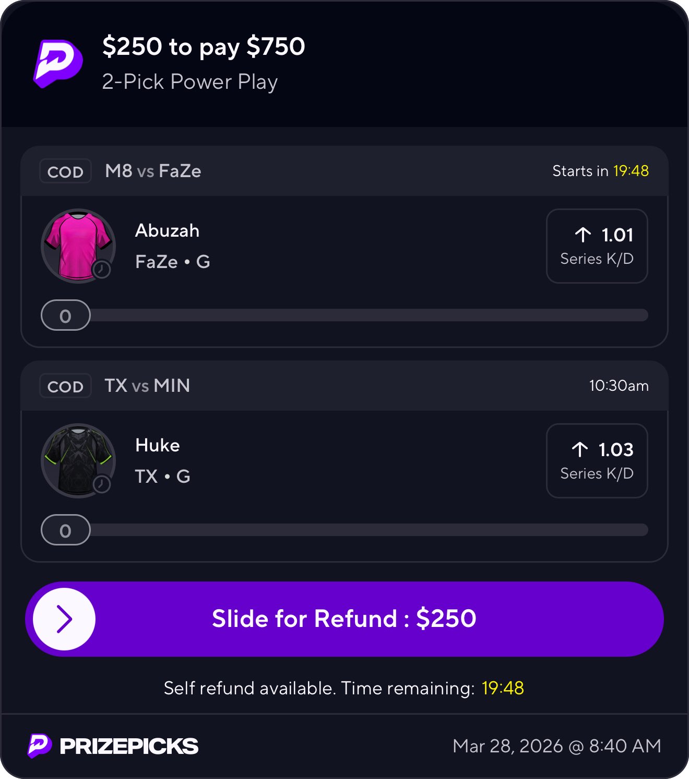Select Huke's 1.03 Series K/D box
The image size is (689, 779).
click(x=597, y=461)
